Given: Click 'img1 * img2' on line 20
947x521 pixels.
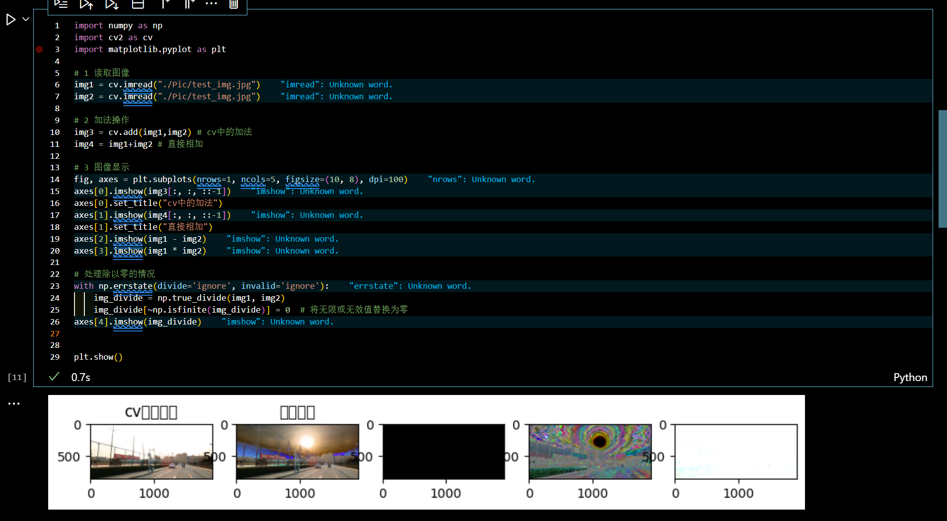Looking at the screenshot, I should coord(174,251).
